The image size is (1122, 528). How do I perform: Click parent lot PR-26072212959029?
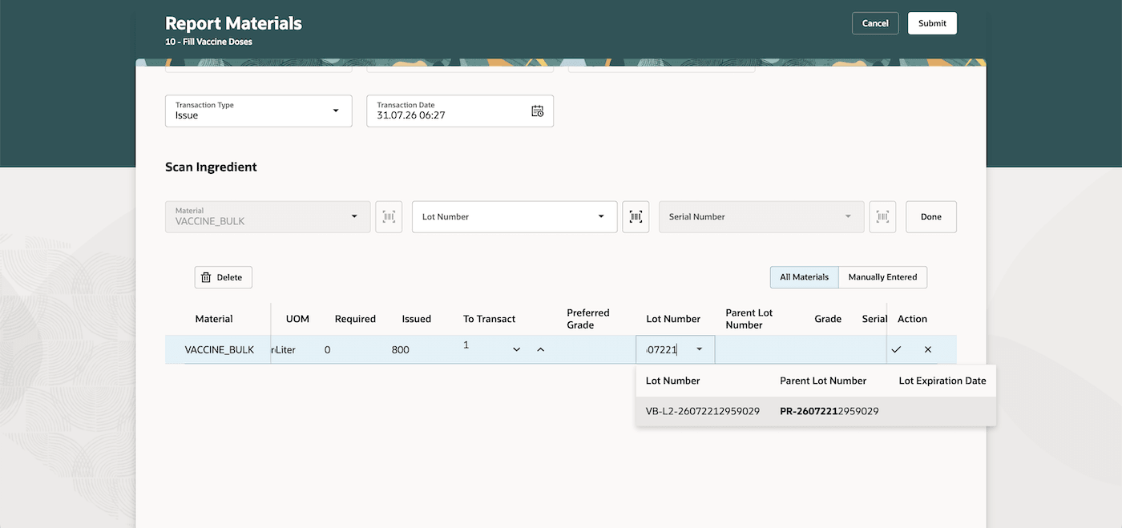pyautogui.click(x=829, y=411)
